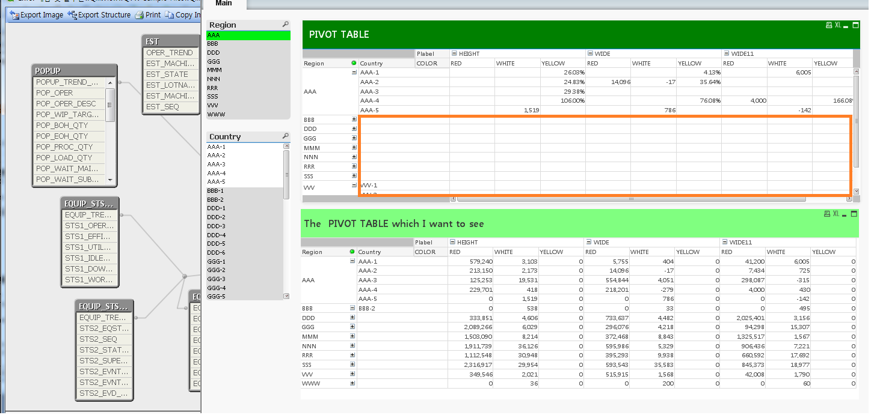Viewport: 871px width, 418px height.
Task: Click print icon on top PIVOT TABLE caption
Action: tap(829, 25)
